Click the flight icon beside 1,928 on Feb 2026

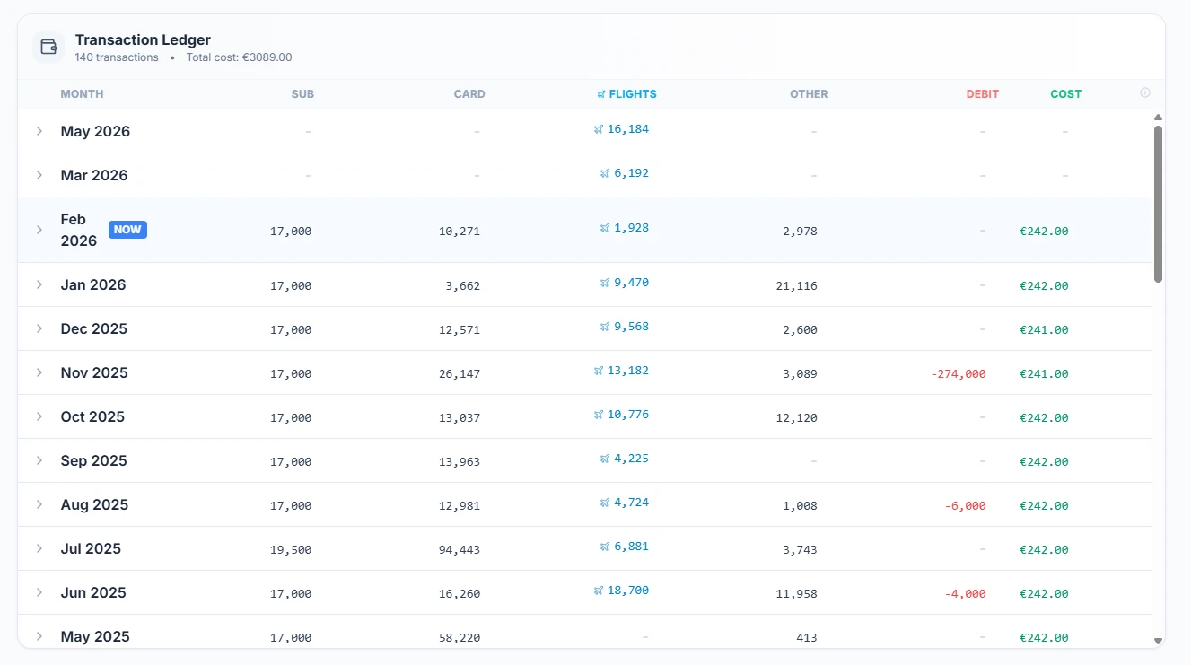(x=604, y=227)
